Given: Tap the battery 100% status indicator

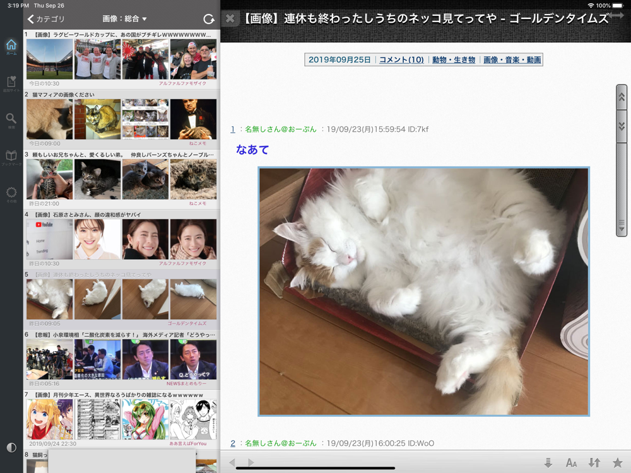Looking at the screenshot, I should (609, 6).
